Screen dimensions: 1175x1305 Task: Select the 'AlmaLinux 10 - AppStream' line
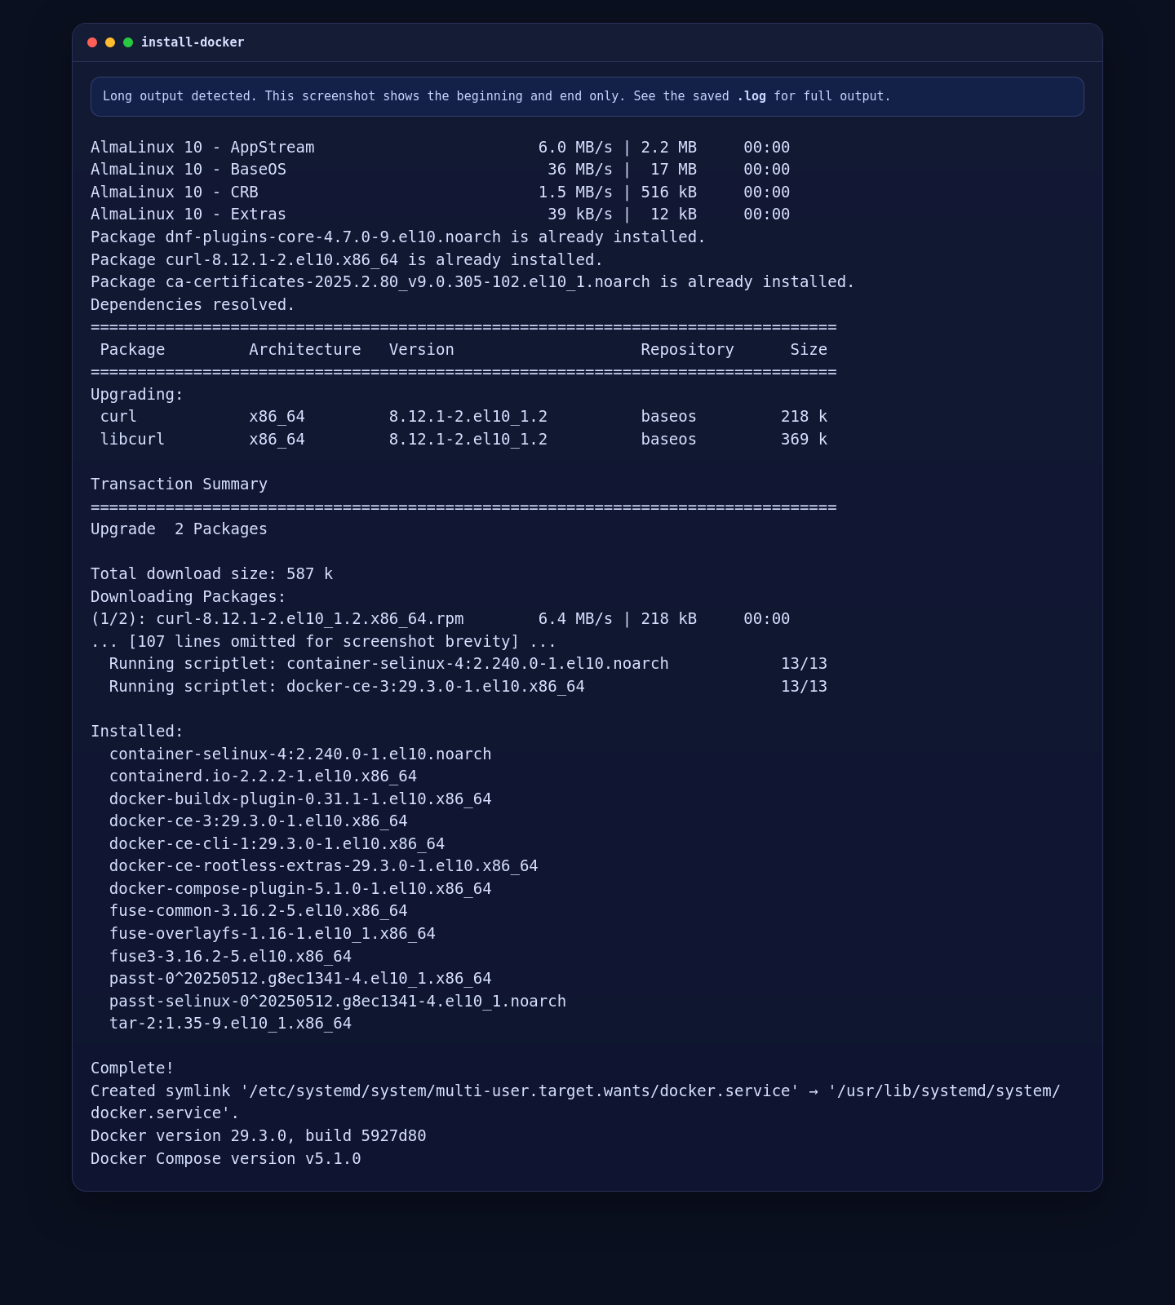(441, 148)
